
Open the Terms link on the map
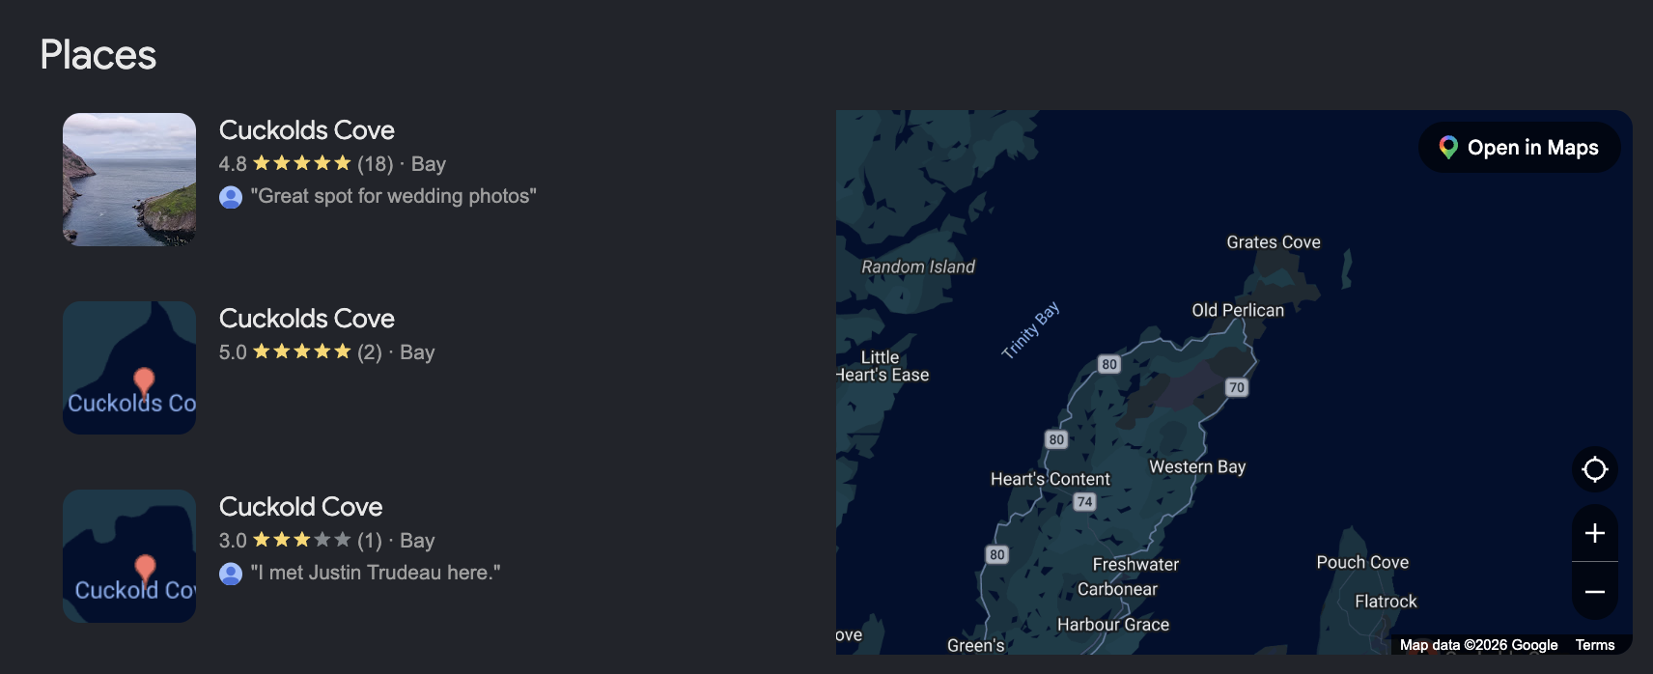[1594, 645]
